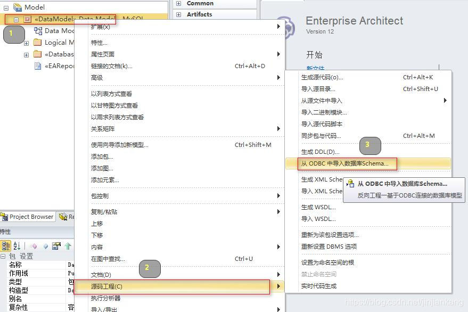Collapse the DataModel package node
The height and width of the screenshot is (312, 468).
[16, 20]
